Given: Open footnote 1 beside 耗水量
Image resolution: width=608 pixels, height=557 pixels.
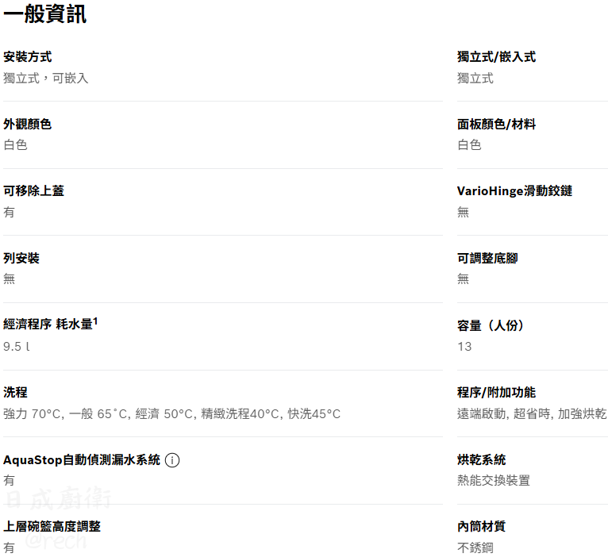Looking at the screenshot, I should (x=95, y=321).
